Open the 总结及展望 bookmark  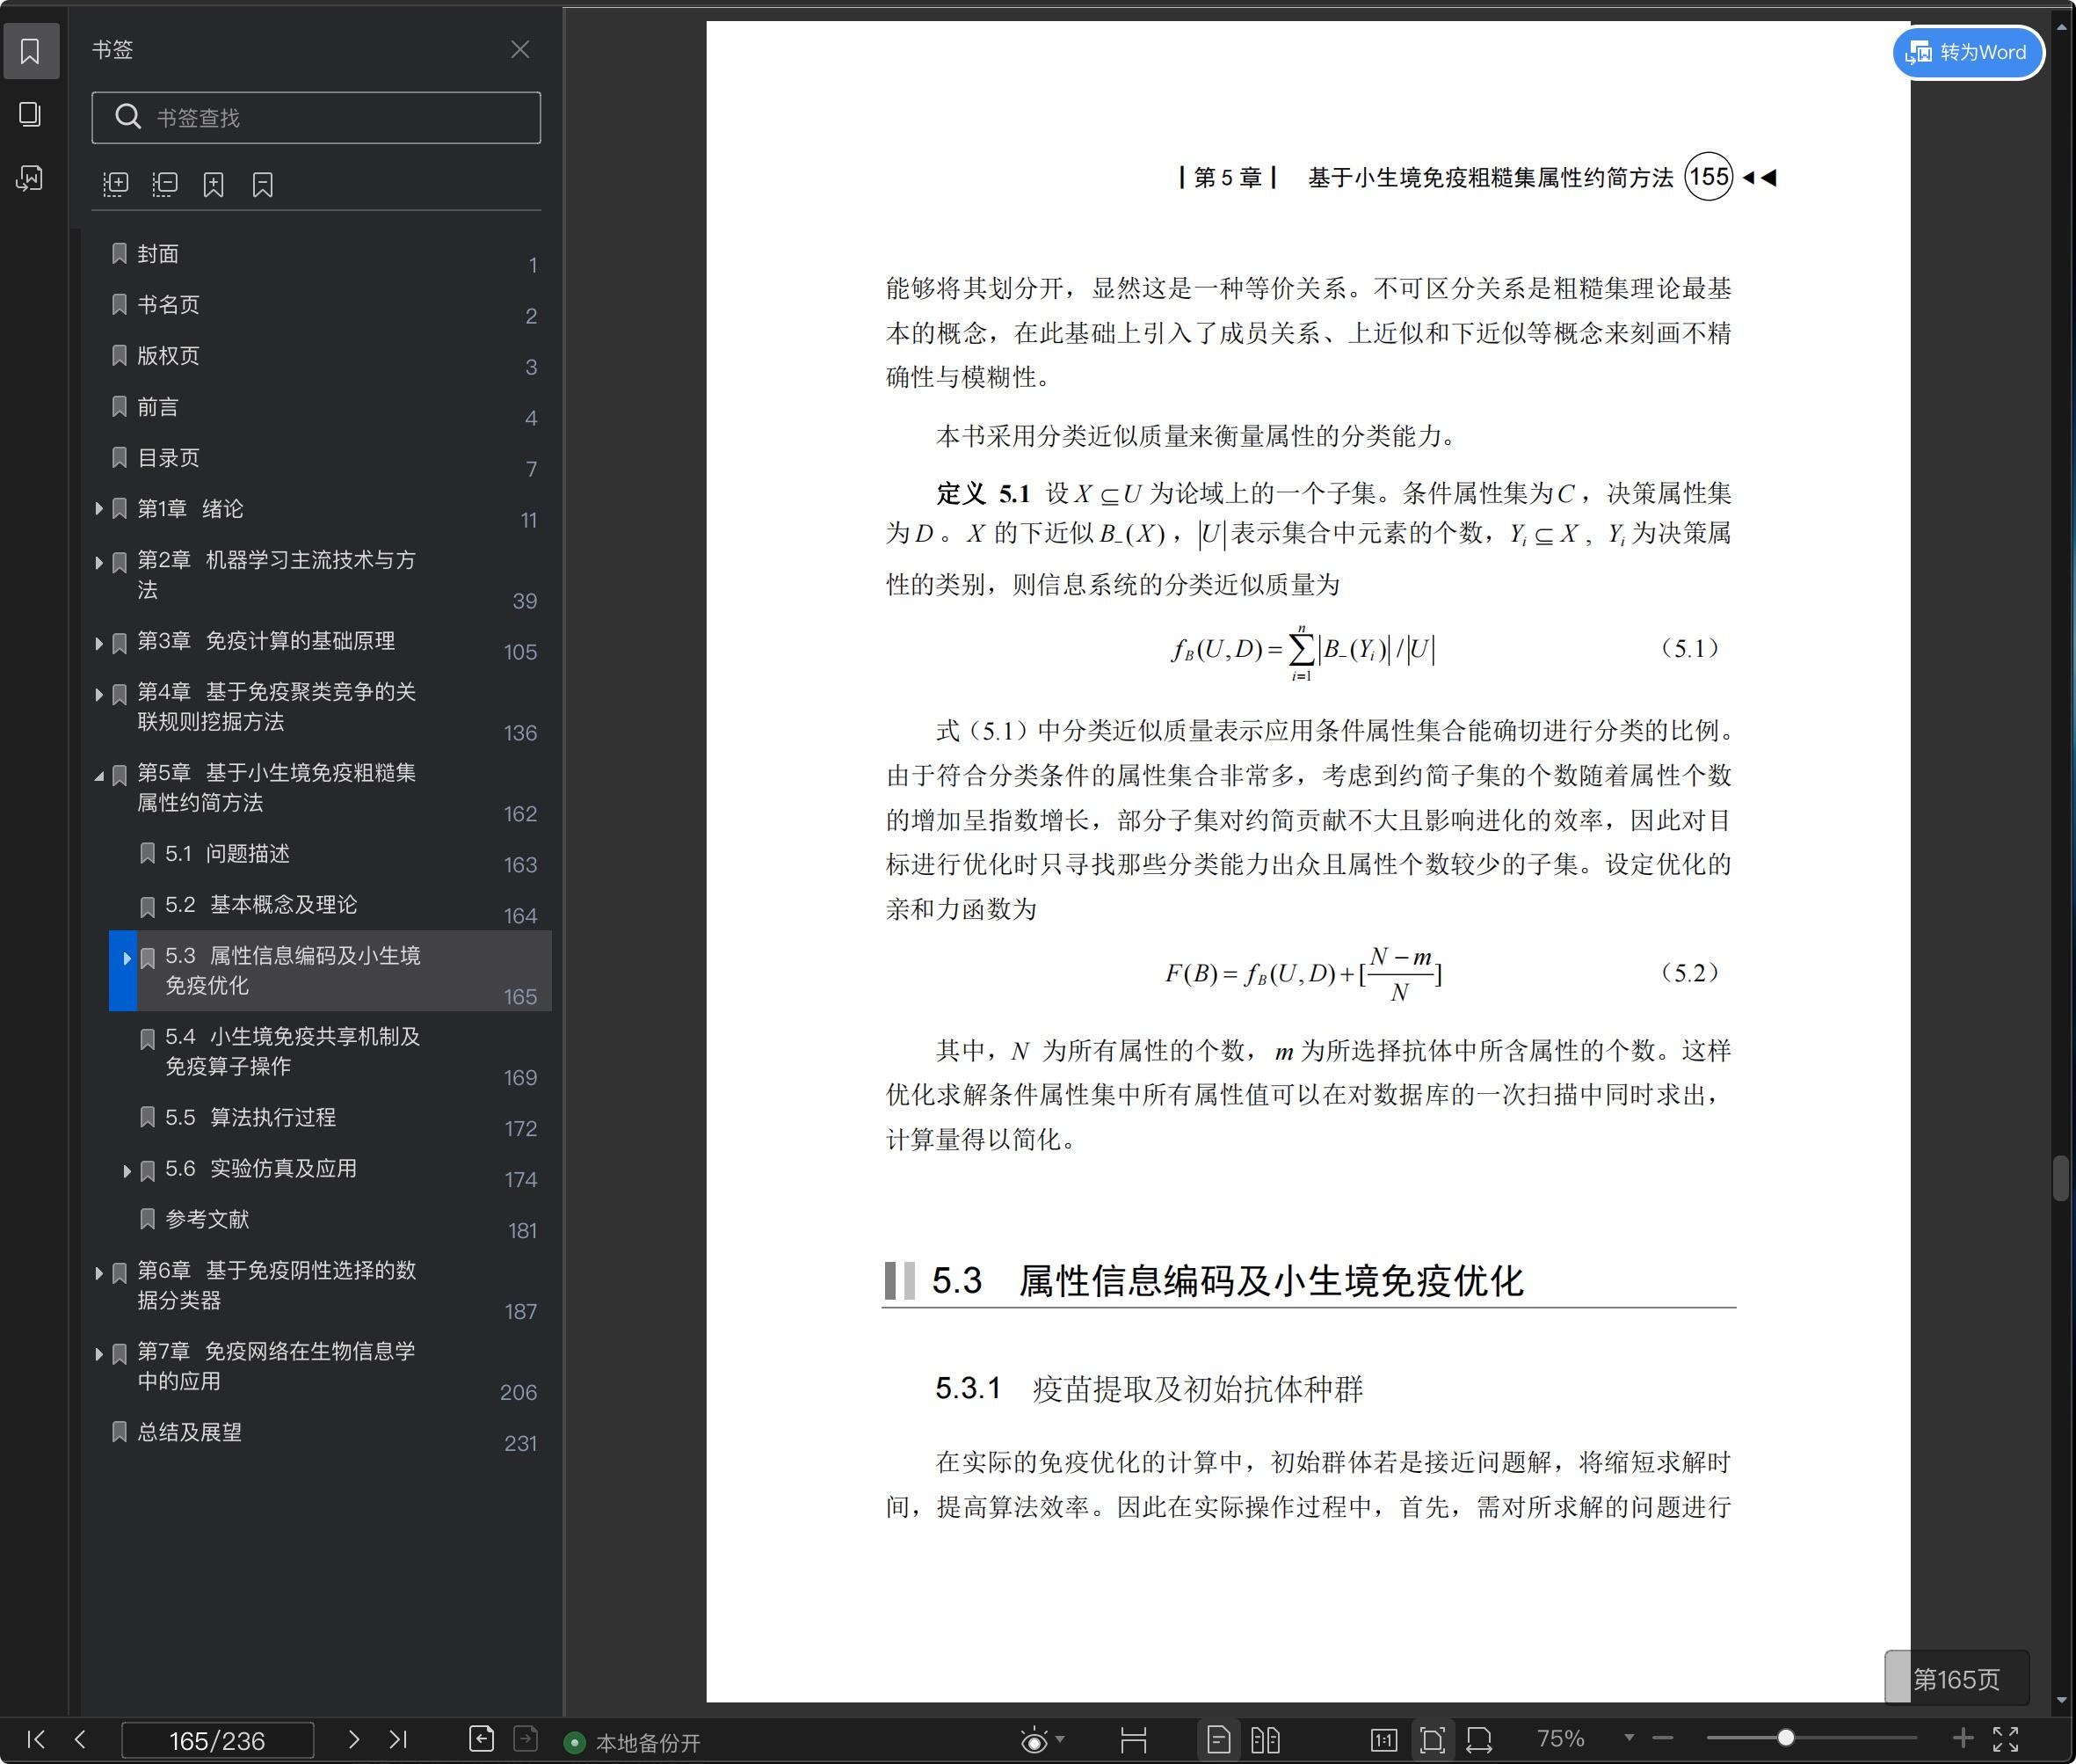click(189, 1433)
